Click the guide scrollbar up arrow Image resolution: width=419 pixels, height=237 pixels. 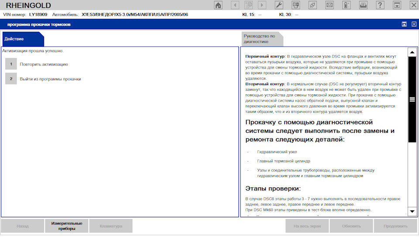[x=412, y=52]
